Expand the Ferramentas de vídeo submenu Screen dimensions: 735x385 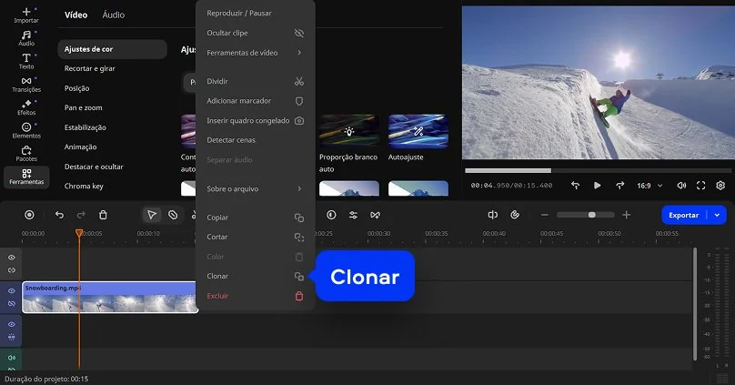click(255, 52)
